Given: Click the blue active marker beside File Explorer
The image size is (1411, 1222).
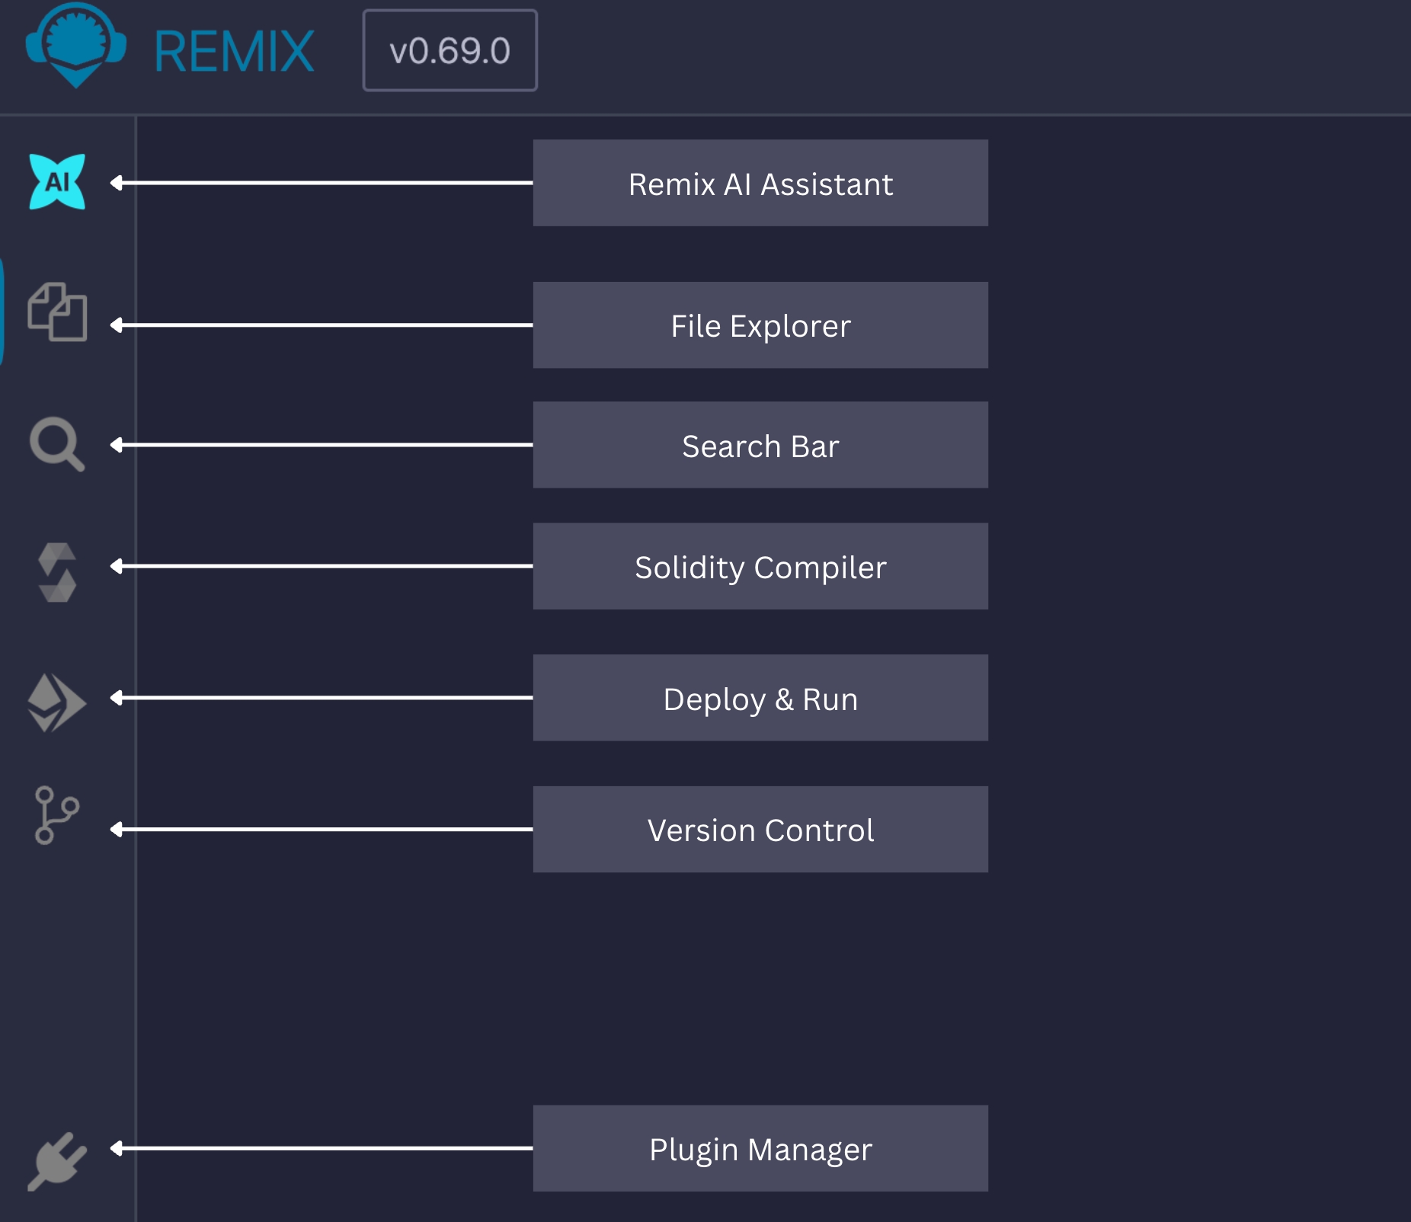Looking at the screenshot, I should [2, 312].
